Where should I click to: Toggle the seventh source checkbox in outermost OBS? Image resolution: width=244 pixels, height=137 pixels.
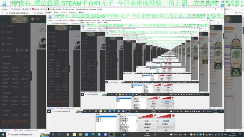pos(119,129)
